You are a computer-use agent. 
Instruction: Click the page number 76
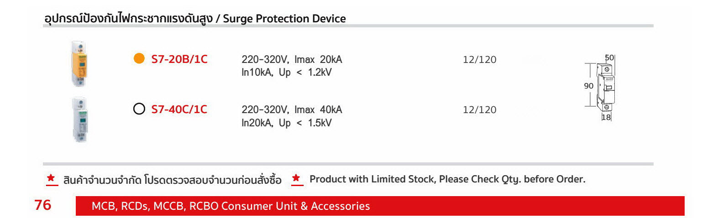(43, 205)
